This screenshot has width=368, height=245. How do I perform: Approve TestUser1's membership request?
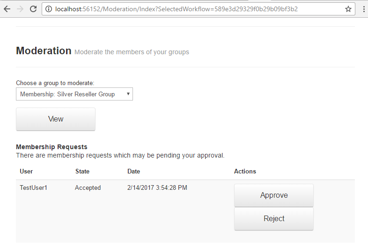(x=274, y=195)
